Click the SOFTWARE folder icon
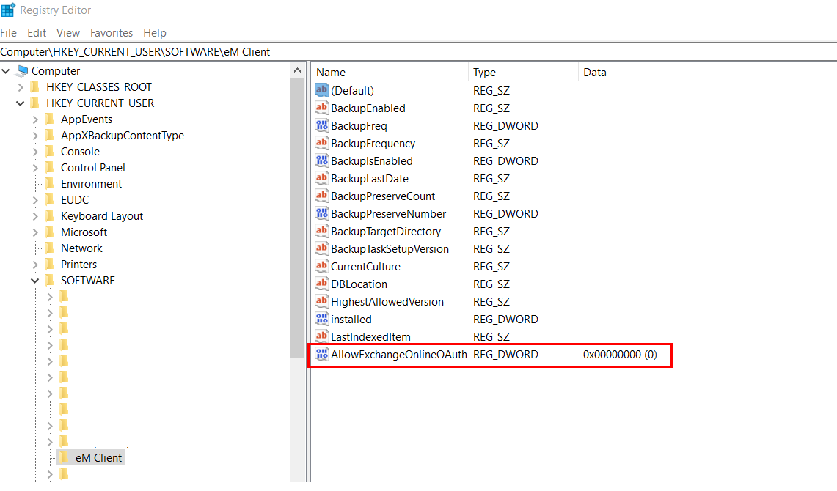The height and width of the screenshot is (491, 837). tap(50, 280)
